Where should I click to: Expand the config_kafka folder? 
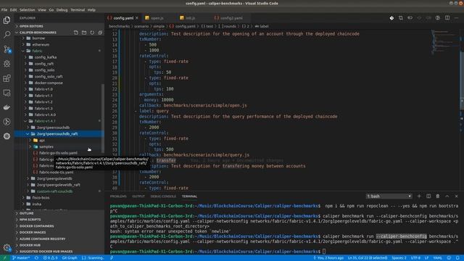click(45, 57)
